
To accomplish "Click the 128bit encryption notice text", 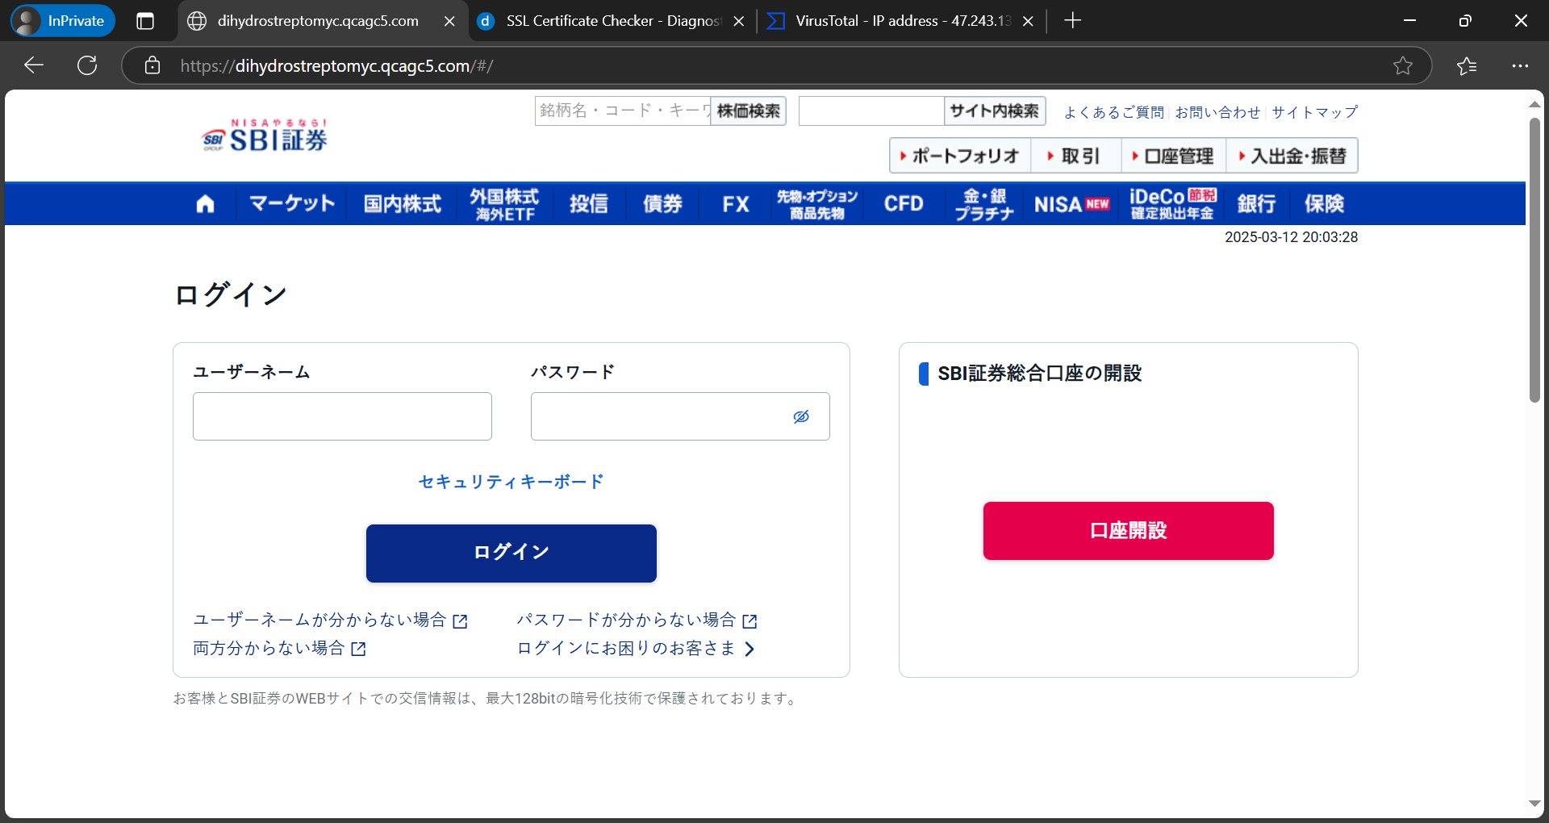I will [486, 698].
